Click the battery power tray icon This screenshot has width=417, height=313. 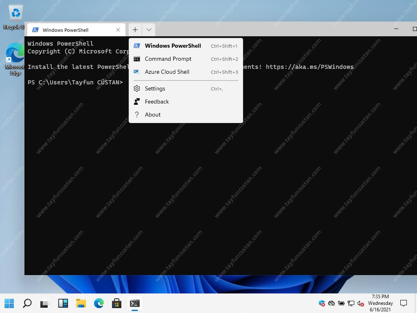coord(341,303)
